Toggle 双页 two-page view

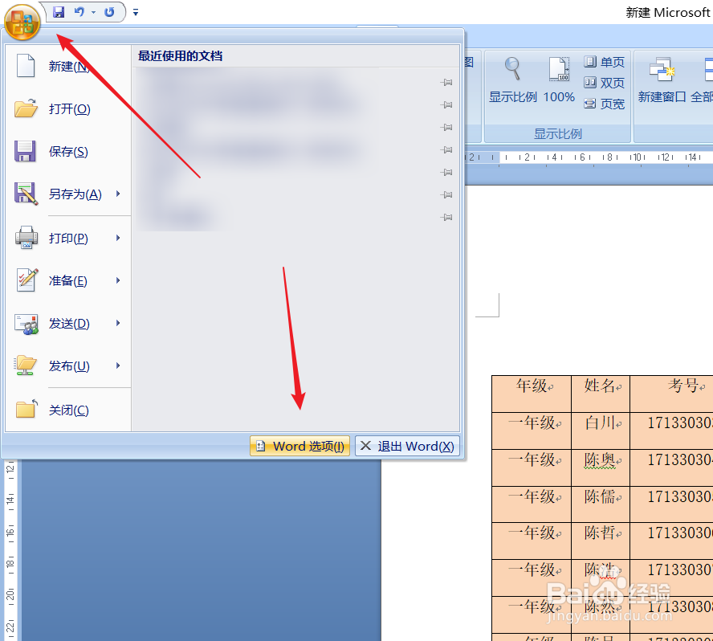tap(605, 82)
